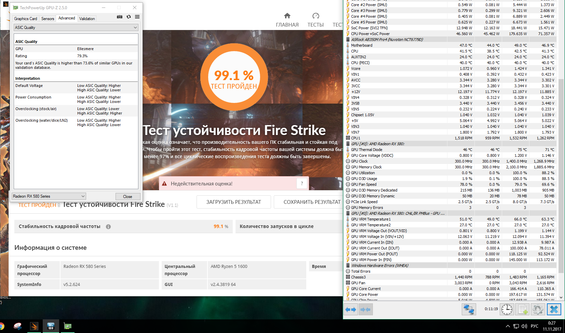Click the HWiNFO expand arrows icon
The height and width of the screenshot is (333, 565).
351,309
